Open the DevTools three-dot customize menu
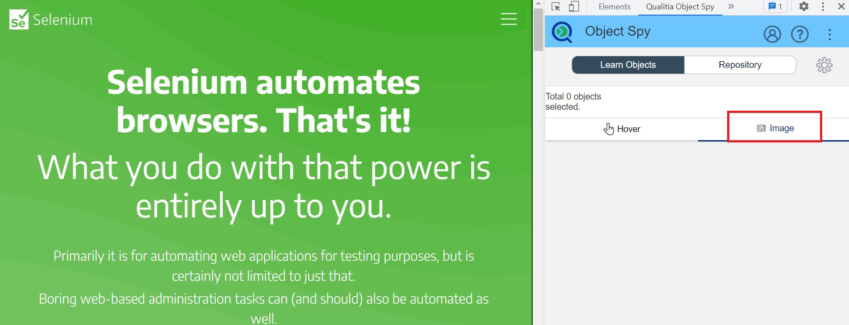849x325 pixels. click(x=823, y=7)
